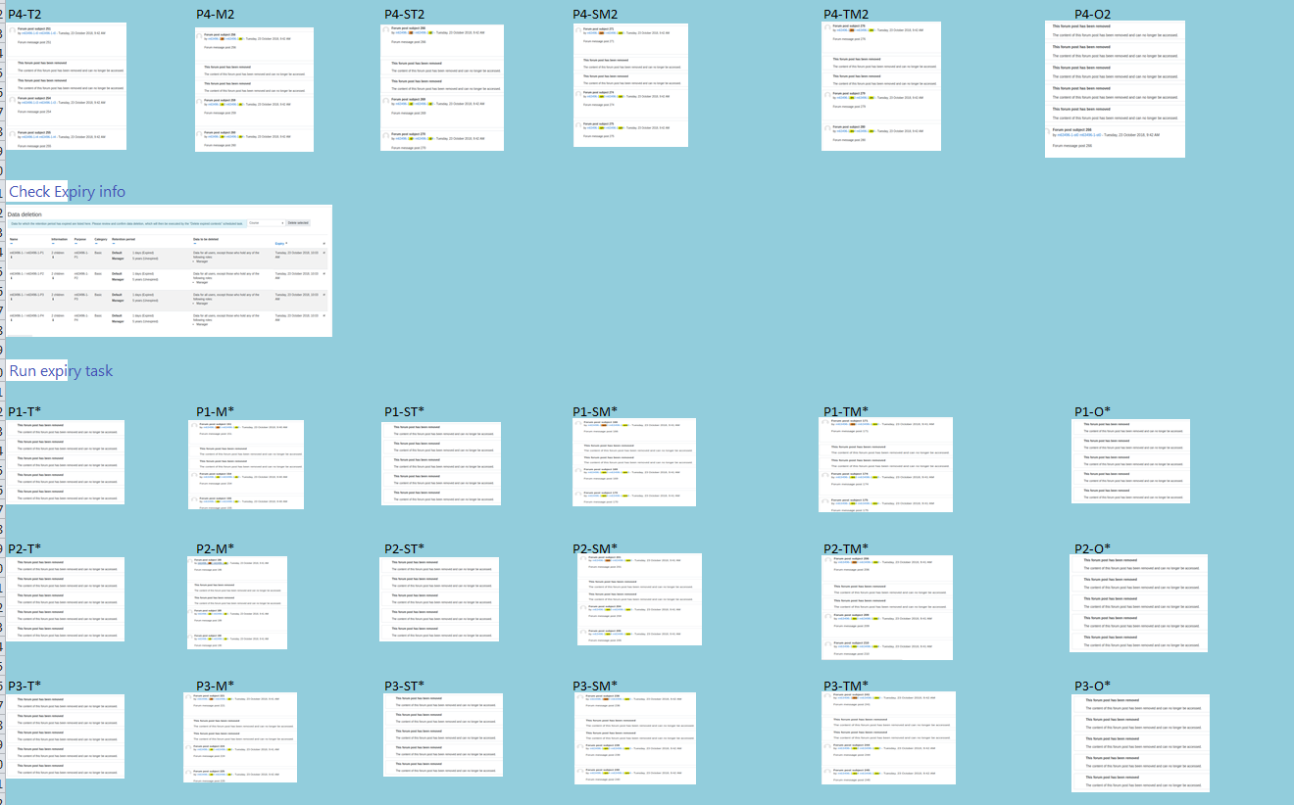Select the forum screenshot under P4-TM2
Screen dimensions: 1294x805
point(881,87)
